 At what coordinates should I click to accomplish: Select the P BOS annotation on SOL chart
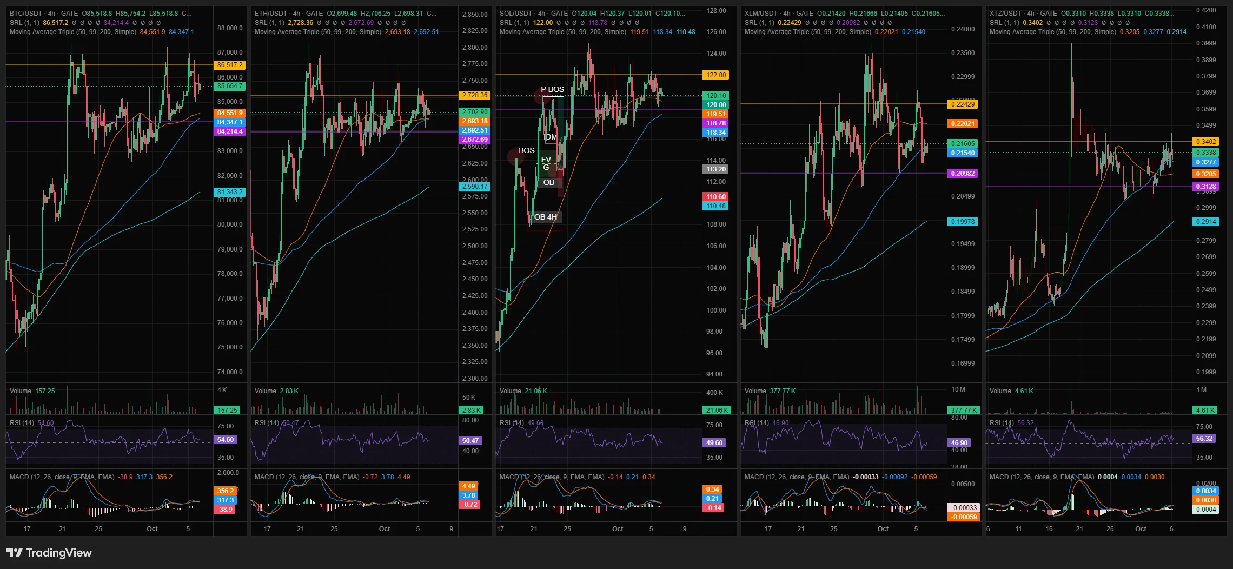[x=552, y=89]
